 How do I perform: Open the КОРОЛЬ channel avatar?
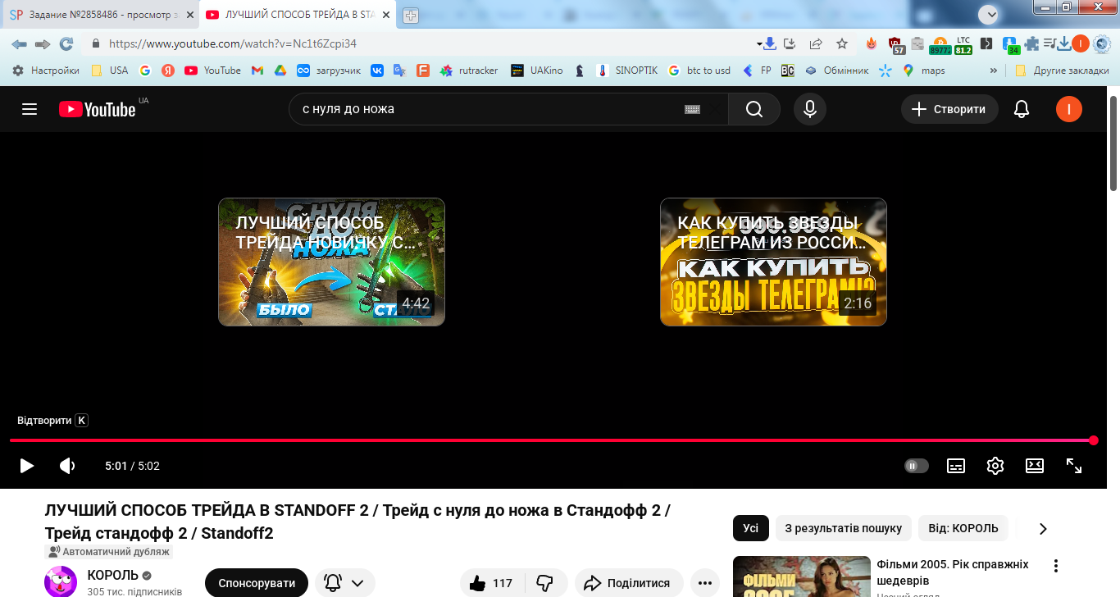click(60, 581)
